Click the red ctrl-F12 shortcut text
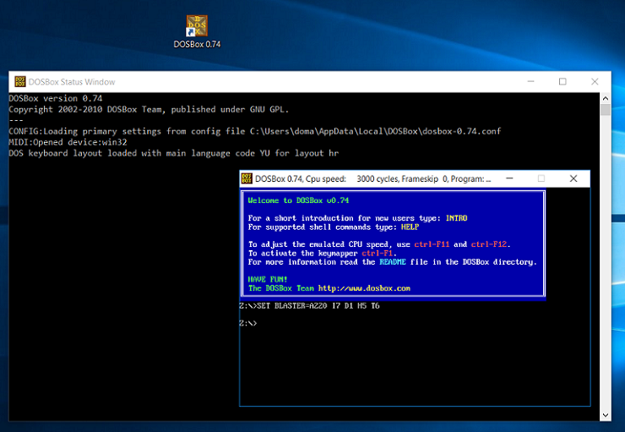Screen dimensions: 625x432 coord(489,244)
